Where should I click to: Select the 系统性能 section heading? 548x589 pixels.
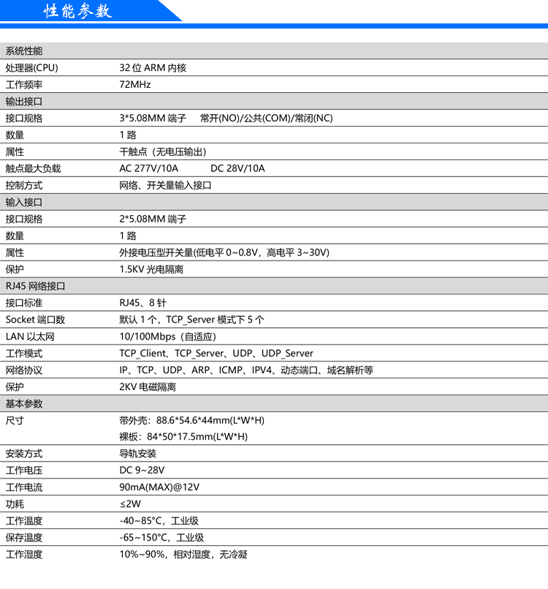tap(24, 51)
